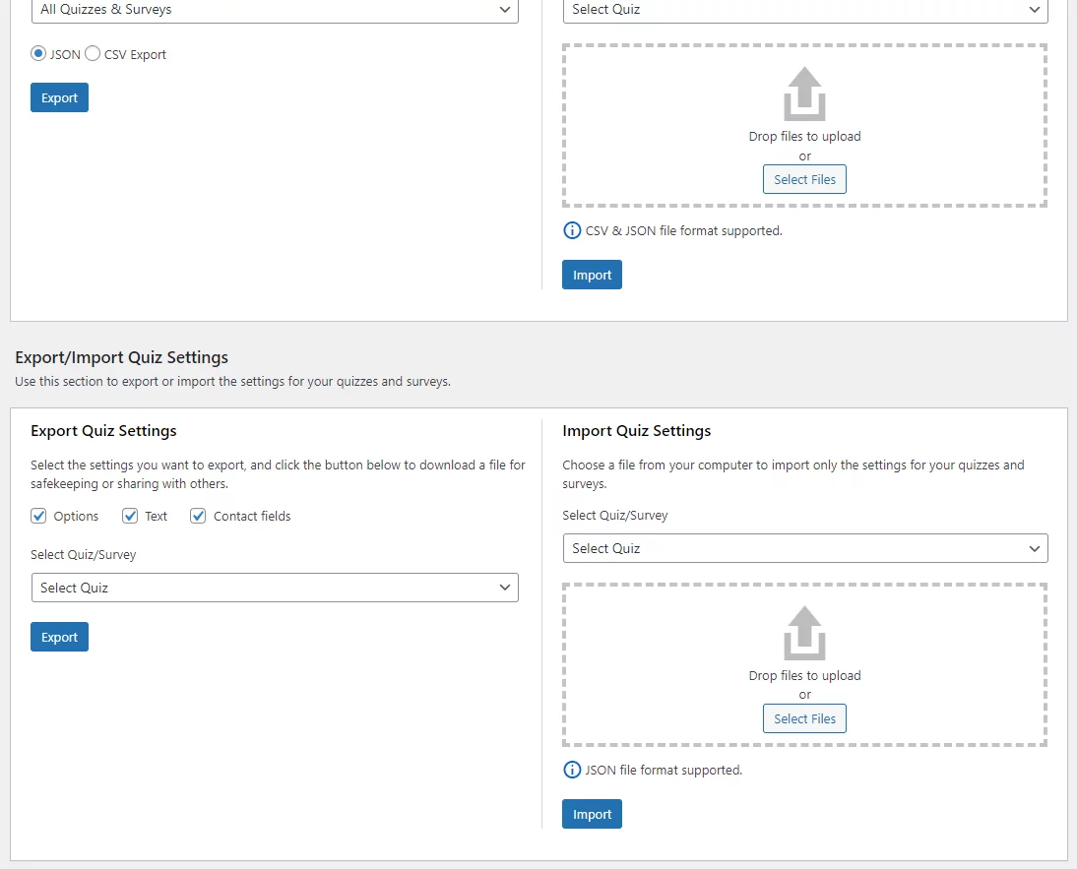
Task: Click info icon beside CSV & JSON file format supported
Action: 571,230
